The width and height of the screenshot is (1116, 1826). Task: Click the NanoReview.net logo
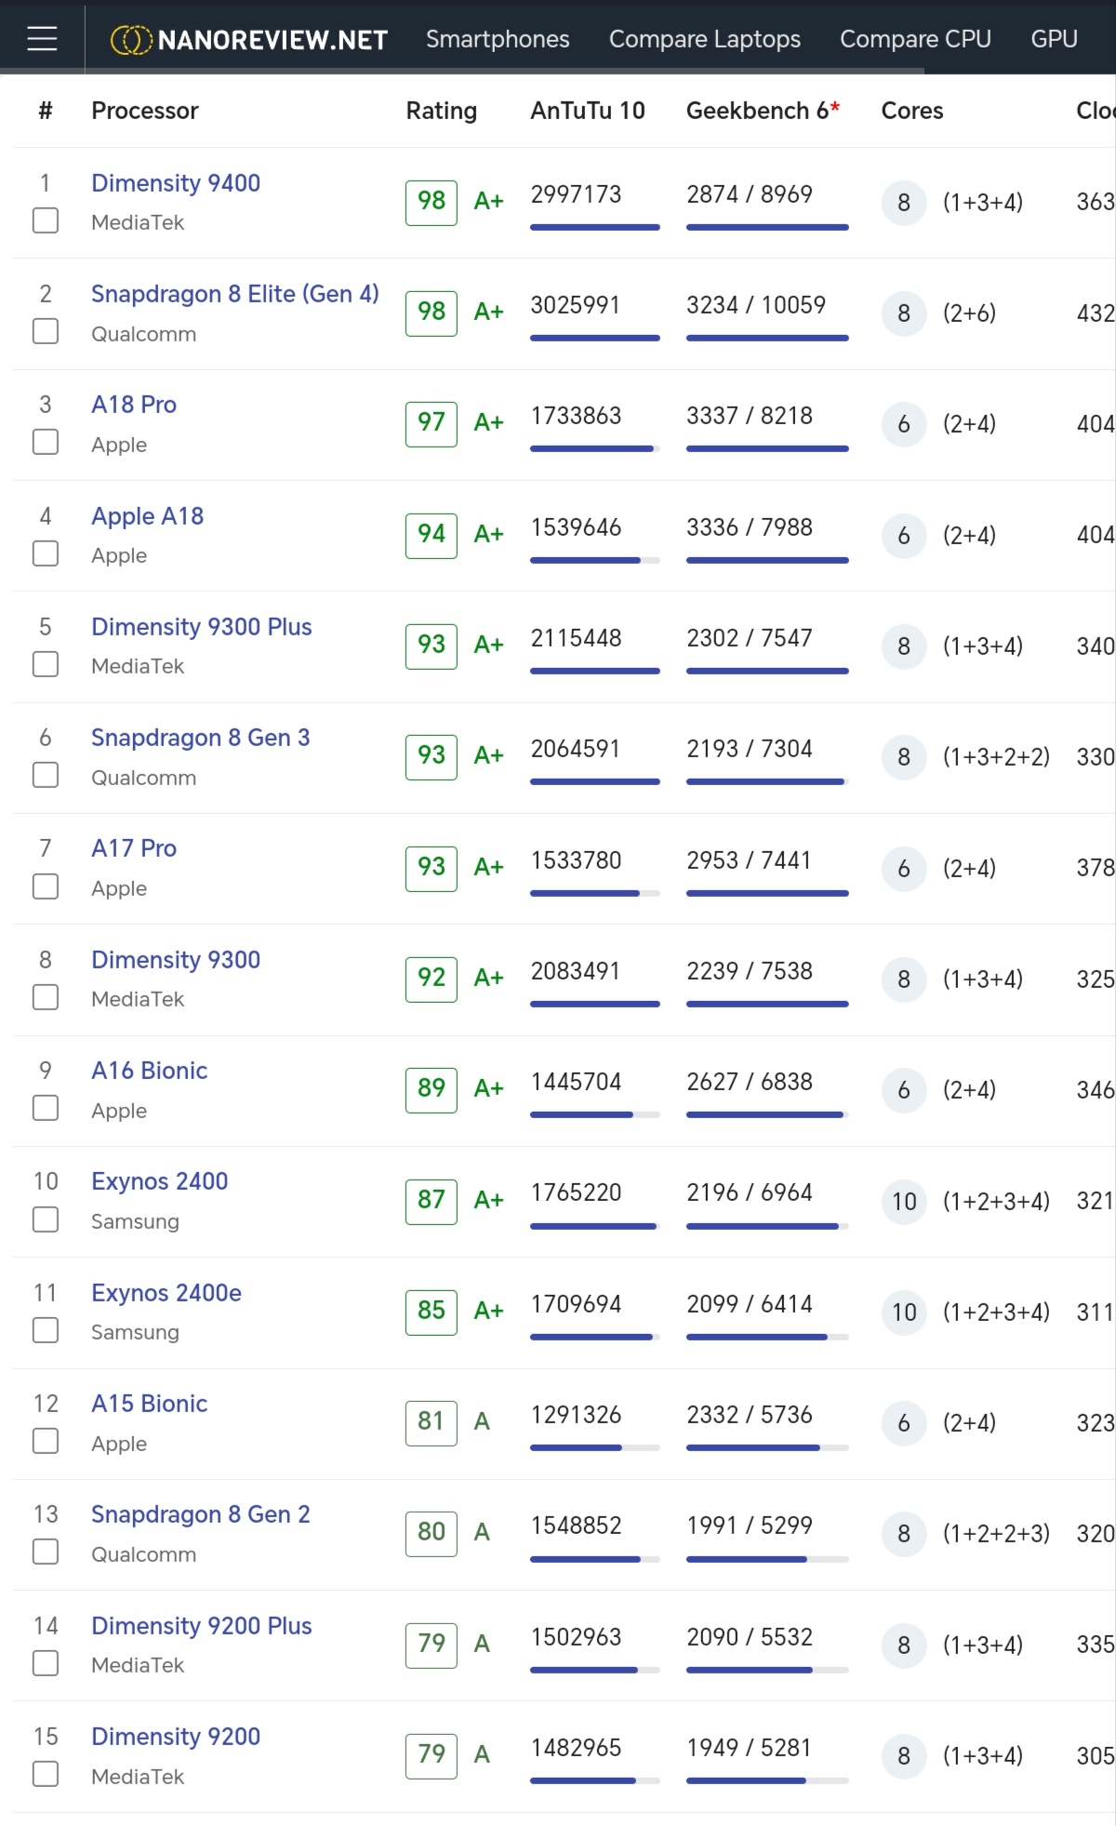pyautogui.click(x=249, y=39)
